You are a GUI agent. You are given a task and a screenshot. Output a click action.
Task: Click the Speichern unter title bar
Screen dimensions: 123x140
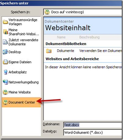[x=61, y=3]
